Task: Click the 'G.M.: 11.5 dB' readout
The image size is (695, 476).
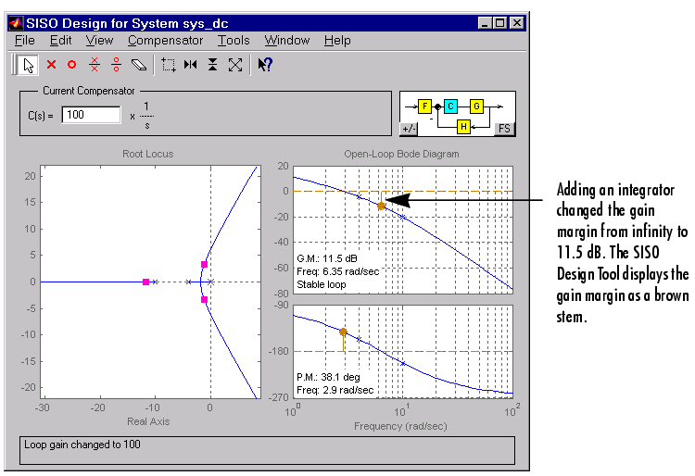Action: [327, 258]
